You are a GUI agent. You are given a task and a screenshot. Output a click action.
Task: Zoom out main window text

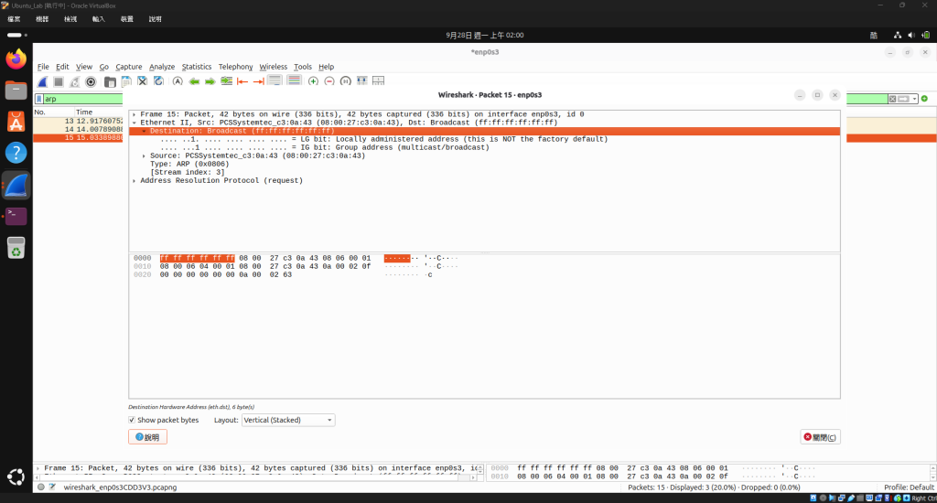[329, 81]
